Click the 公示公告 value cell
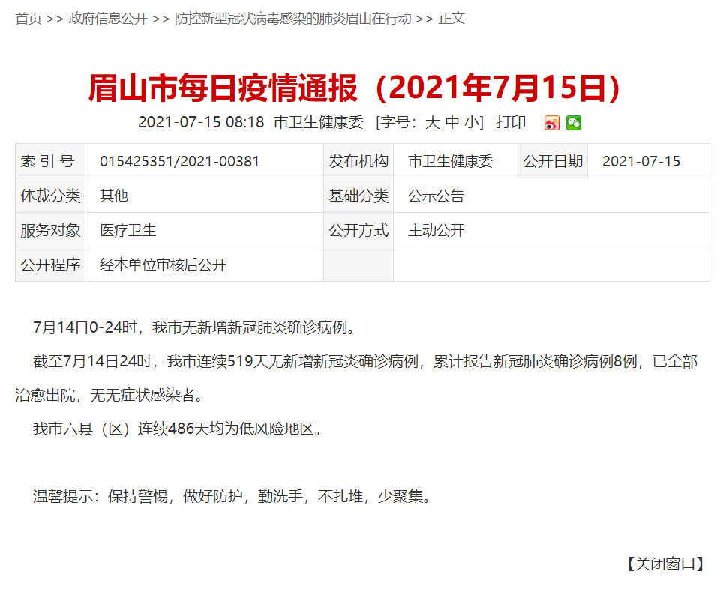This screenshot has height=589, width=726. [x=551, y=196]
